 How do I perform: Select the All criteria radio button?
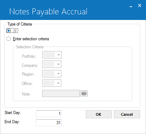[9, 31]
